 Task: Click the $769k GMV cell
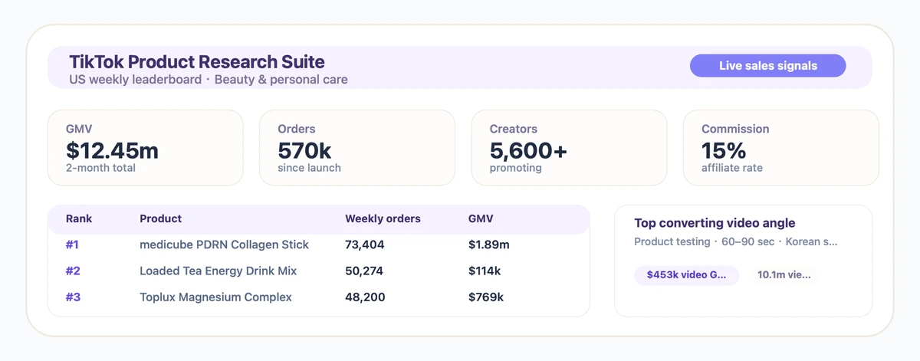486,297
